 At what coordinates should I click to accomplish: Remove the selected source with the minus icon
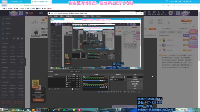[70, 89]
